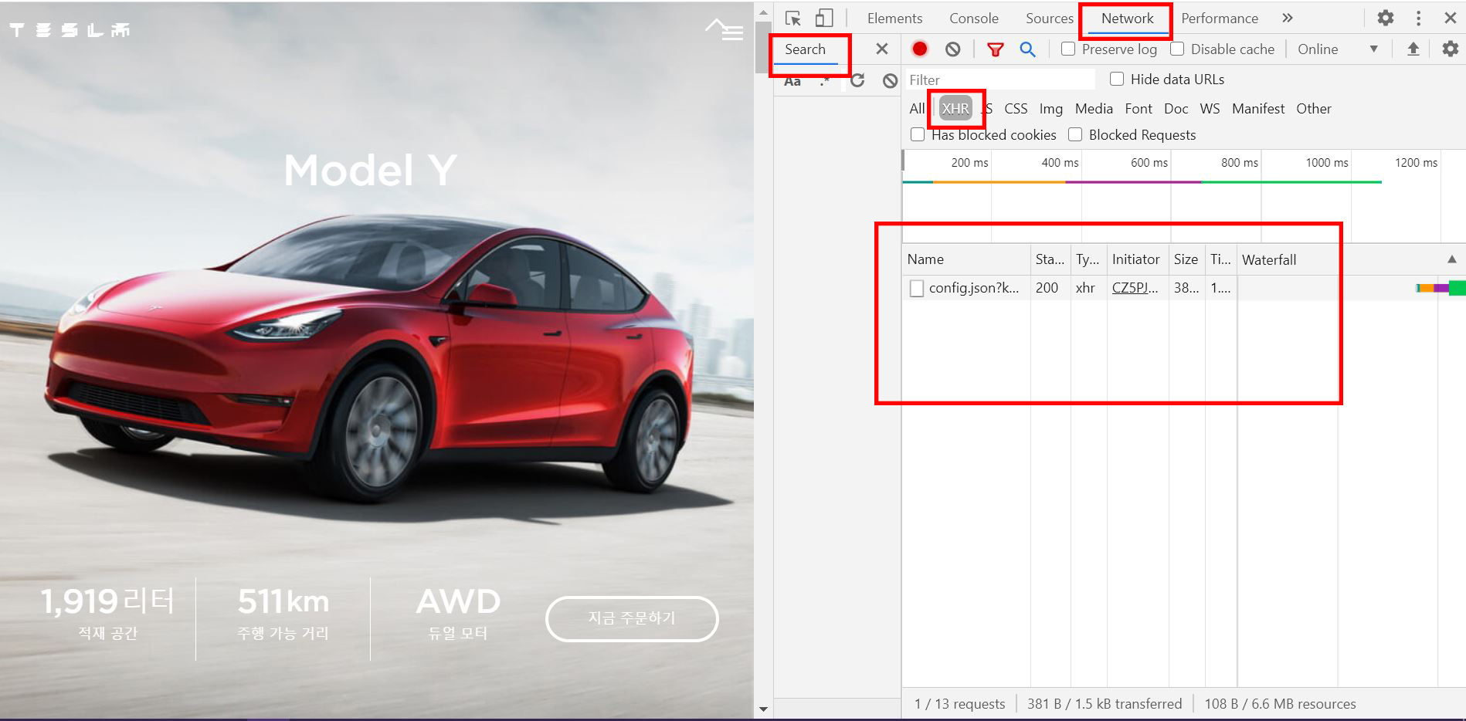The width and height of the screenshot is (1466, 721).
Task: Enable the Has blocked cookies checkbox
Action: pyautogui.click(x=918, y=135)
